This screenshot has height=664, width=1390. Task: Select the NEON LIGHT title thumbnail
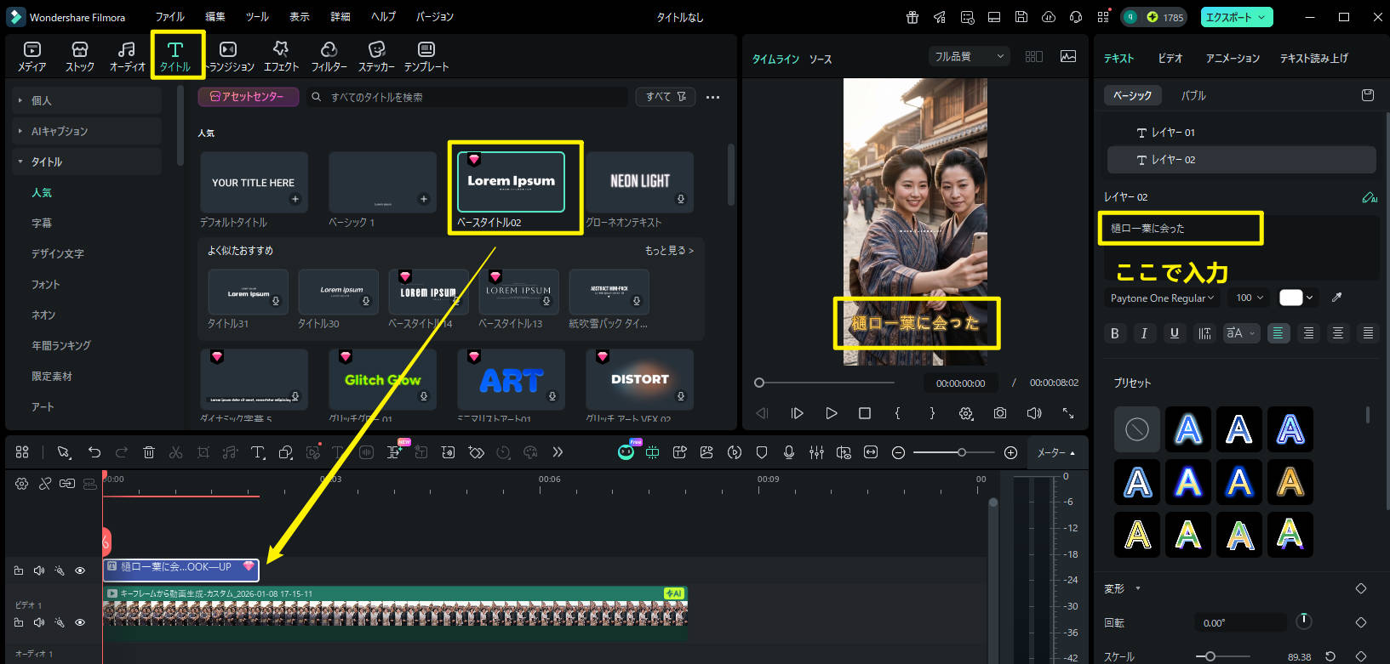(640, 181)
